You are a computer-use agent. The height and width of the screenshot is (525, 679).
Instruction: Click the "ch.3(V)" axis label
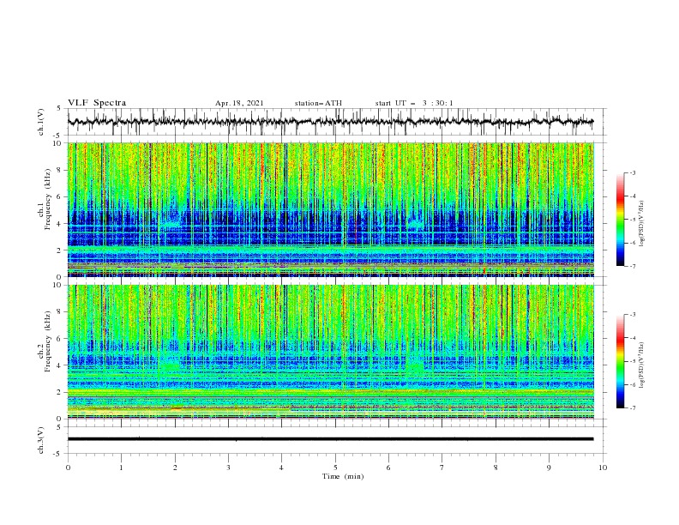tap(41, 440)
